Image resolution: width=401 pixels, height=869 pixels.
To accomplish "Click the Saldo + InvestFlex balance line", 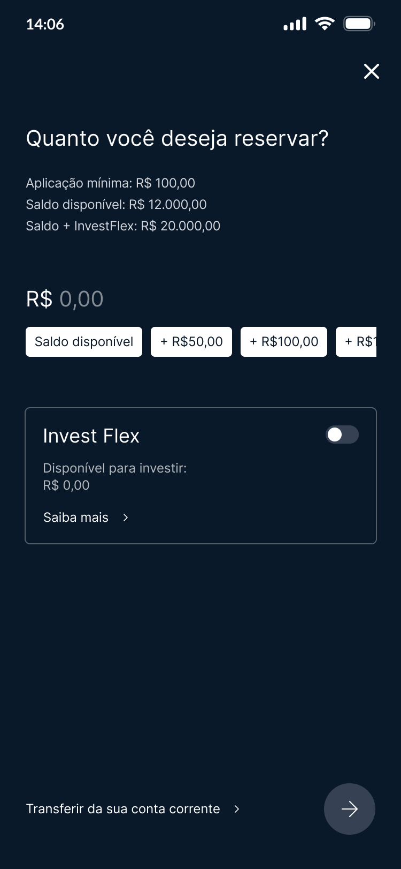I will 123,226.
